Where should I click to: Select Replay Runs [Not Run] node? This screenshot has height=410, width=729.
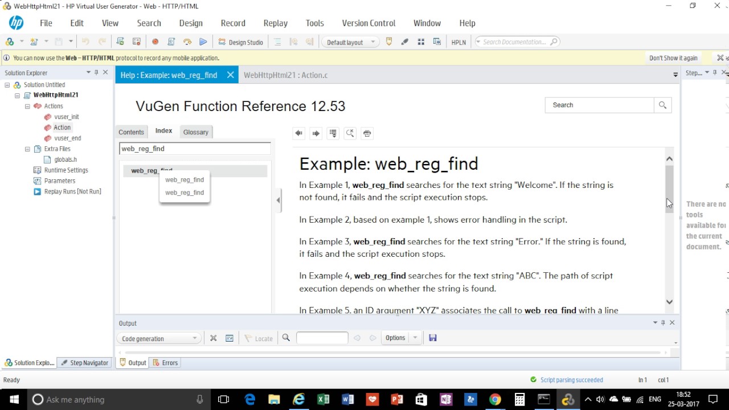pos(72,191)
